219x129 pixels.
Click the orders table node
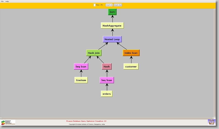click(107, 94)
